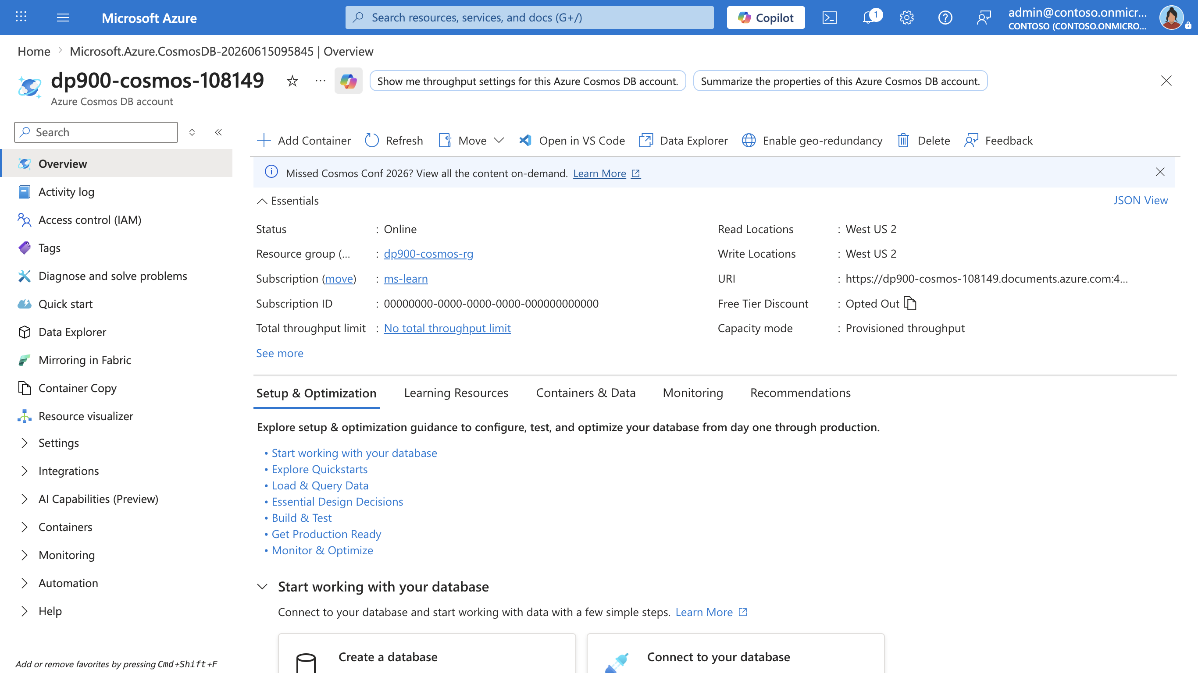Open the top bar feedback icon
1198x673 pixels.
tap(984, 18)
